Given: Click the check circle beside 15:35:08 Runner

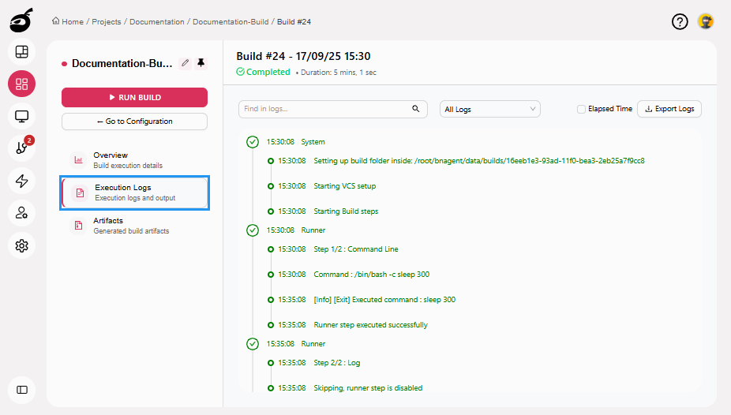Looking at the screenshot, I should pyautogui.click(x=253, y=344).
